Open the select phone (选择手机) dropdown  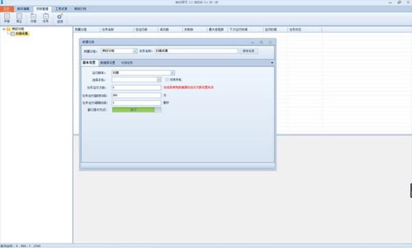[x=159, y=80]
